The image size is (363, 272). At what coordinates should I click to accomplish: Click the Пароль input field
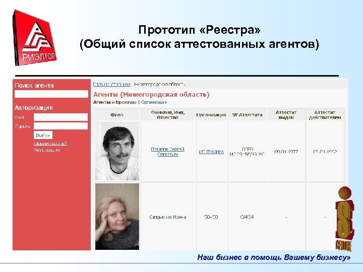coord(60,126)
